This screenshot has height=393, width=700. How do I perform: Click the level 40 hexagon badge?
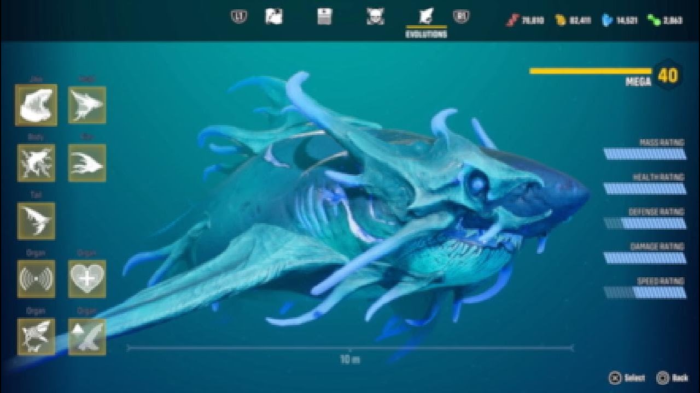click(668, 75)
